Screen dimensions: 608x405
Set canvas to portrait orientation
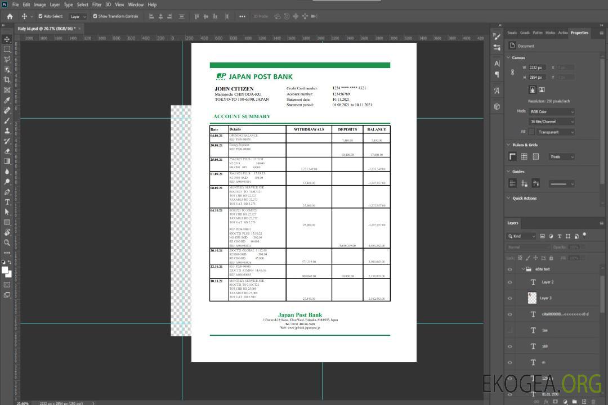click(533, 89)
